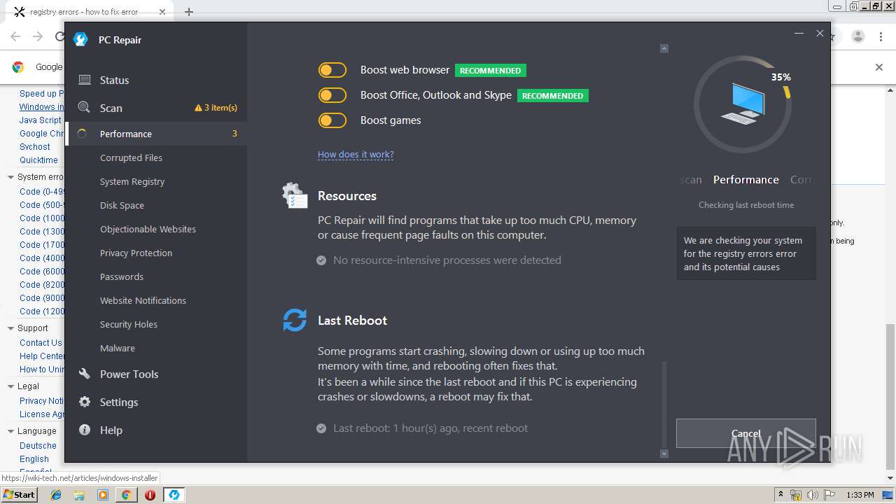Screen dimensions: 896x504
Task: Select Deutsche language link in browser
Action: click(38, 446)
